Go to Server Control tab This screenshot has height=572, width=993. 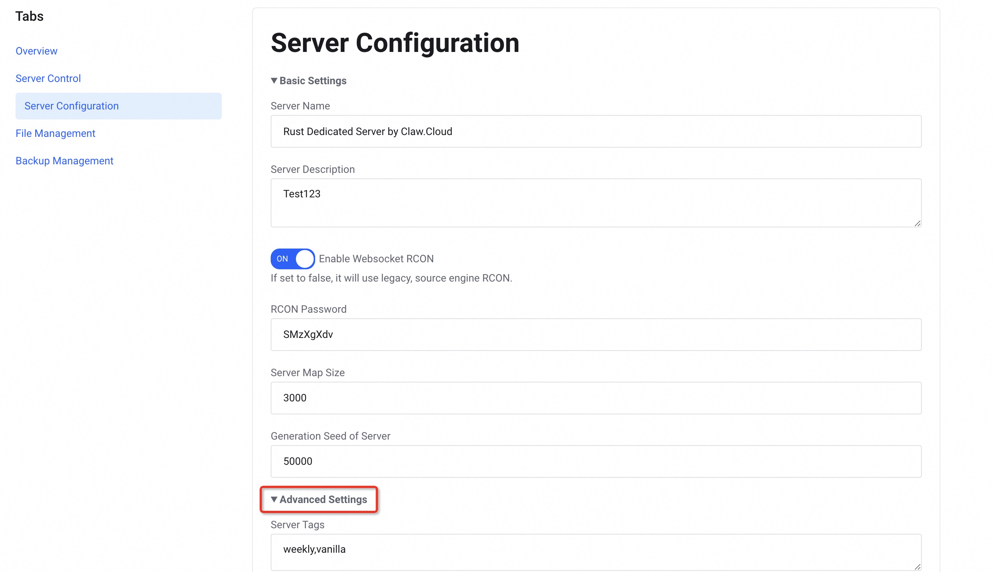(x=48, y=79)
